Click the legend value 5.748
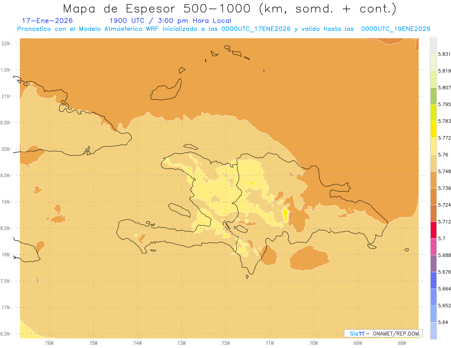 point(444,171)
